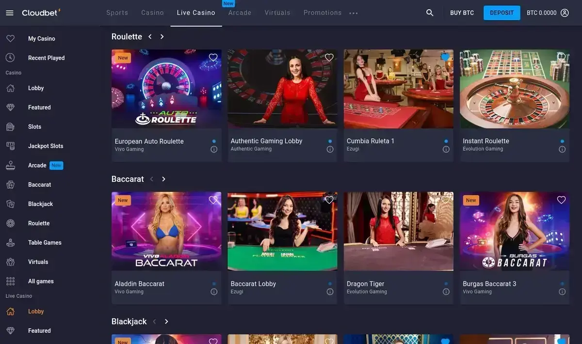Go to next Roulette games
Screen dimensions: 582x344
point(162,37)
